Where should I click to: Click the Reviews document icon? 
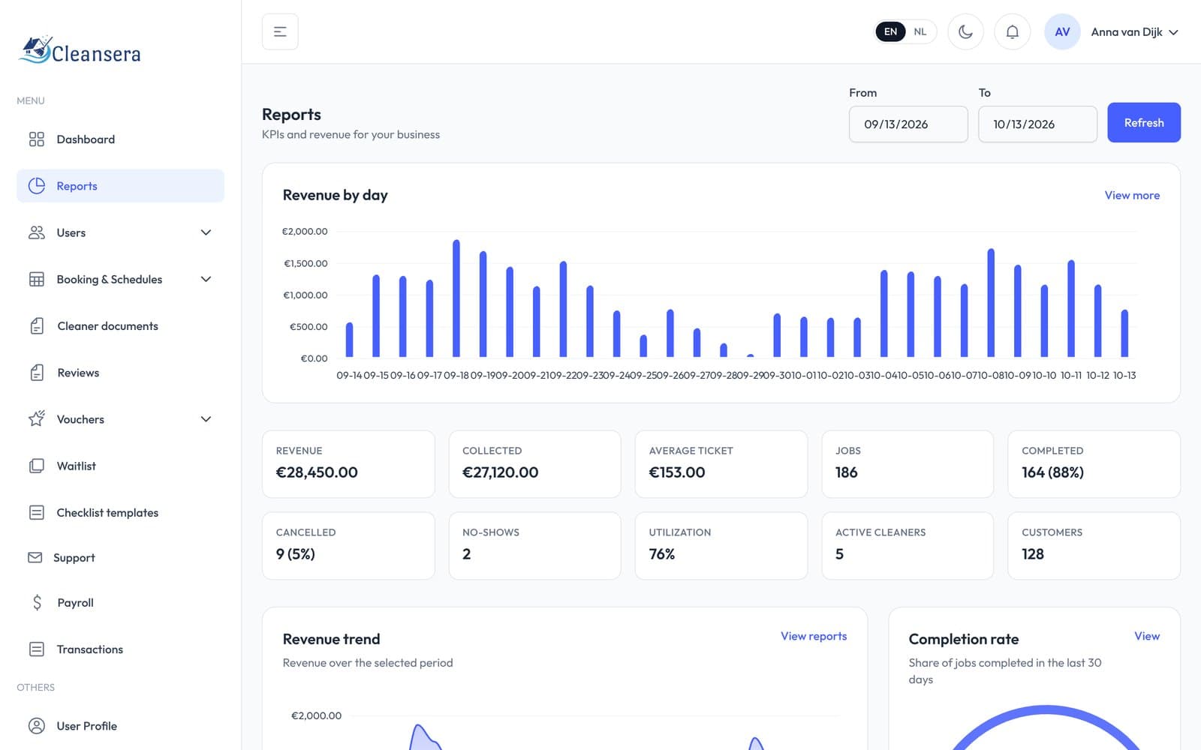tap(37, 373)
